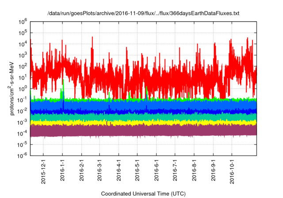Click the 10^2 y-axis tick label
The width and height of the screenshot is (283, 198).
click(23, 67)
